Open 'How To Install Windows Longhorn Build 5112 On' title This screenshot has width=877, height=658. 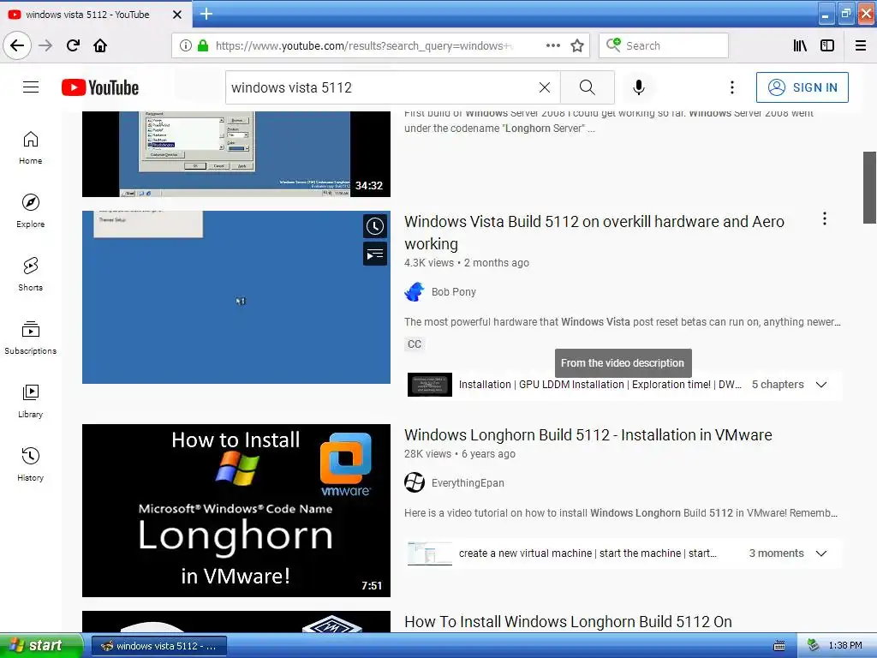tap(569, 622)
